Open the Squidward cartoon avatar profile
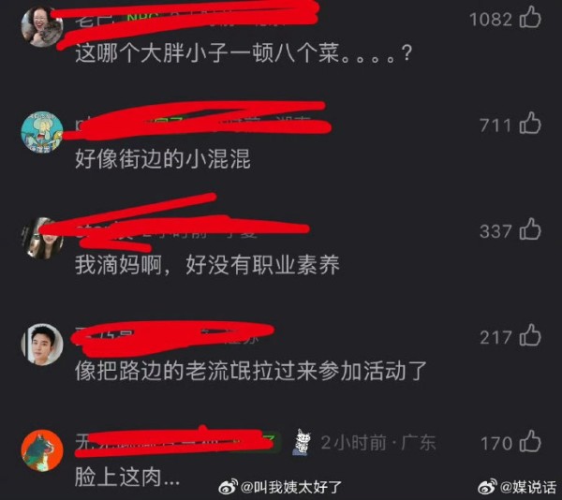The width and height of the screenshot is (562, 500). tap(42, 132)
